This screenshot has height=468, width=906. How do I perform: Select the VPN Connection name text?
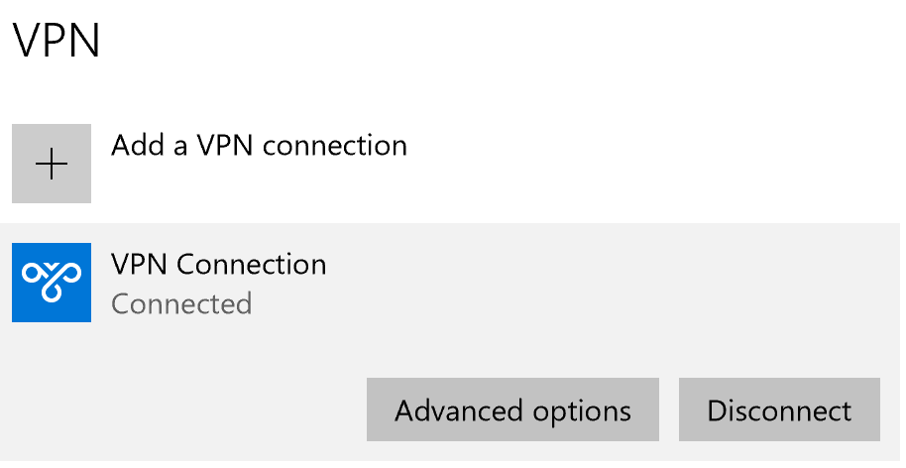218,265
